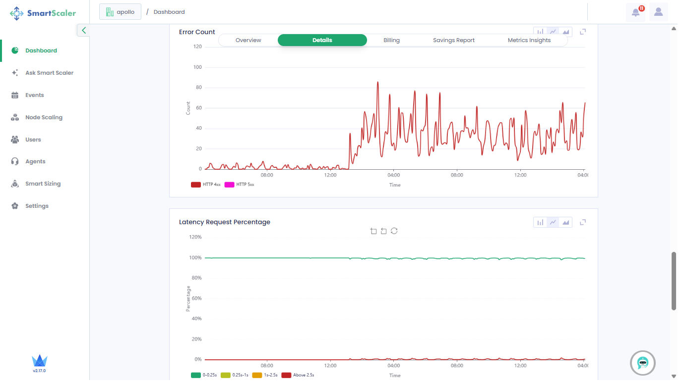Expand the Error Count chart fullscreen

pos(583,32)
